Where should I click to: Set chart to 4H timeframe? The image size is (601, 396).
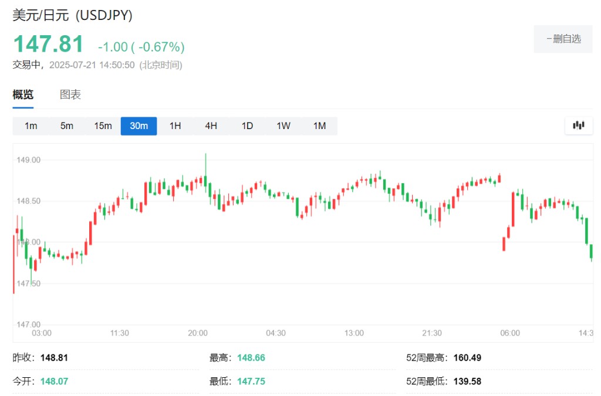coord(211,126)
